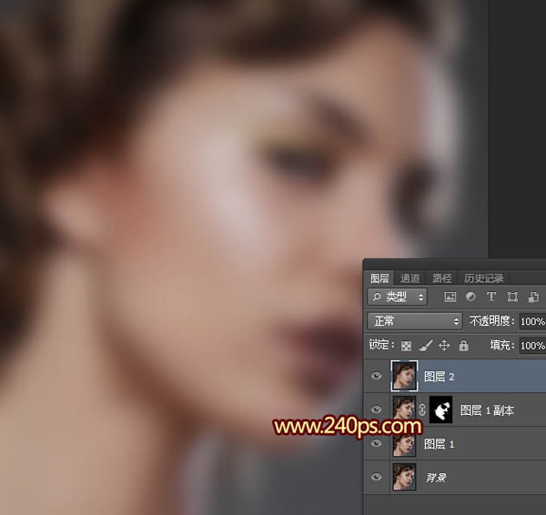
Task: Click the 不透明度 value field
Action: click(532, 321)
